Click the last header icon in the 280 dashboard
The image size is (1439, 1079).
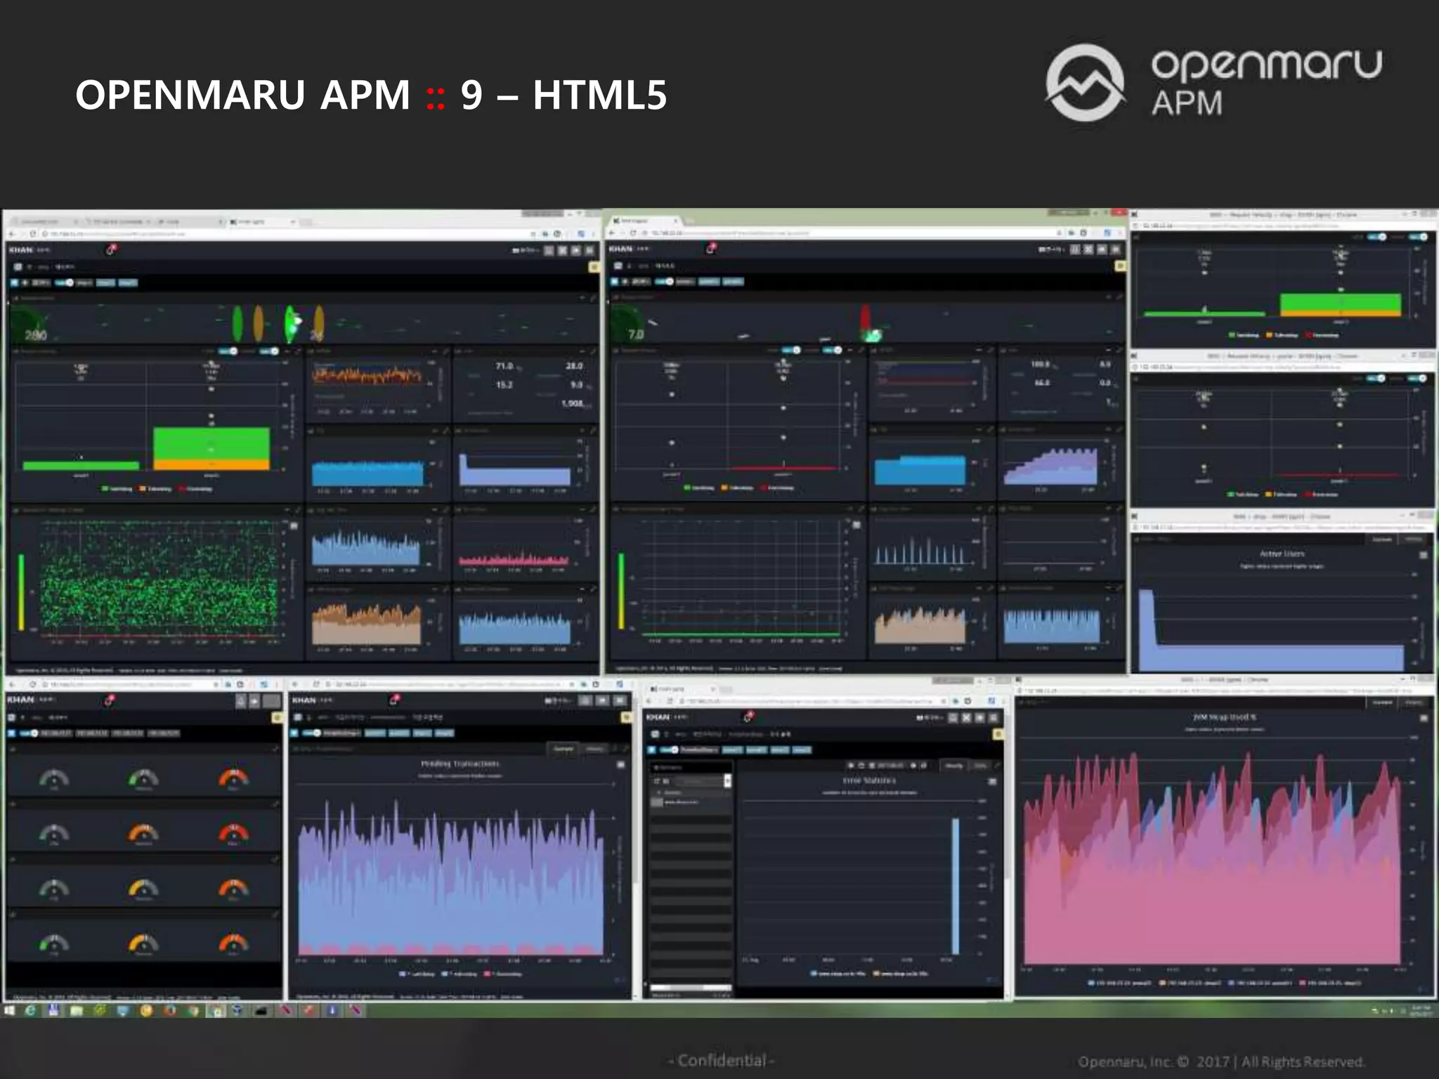(x=590, y=250)
